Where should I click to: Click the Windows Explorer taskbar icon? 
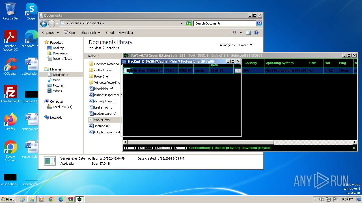32,199
